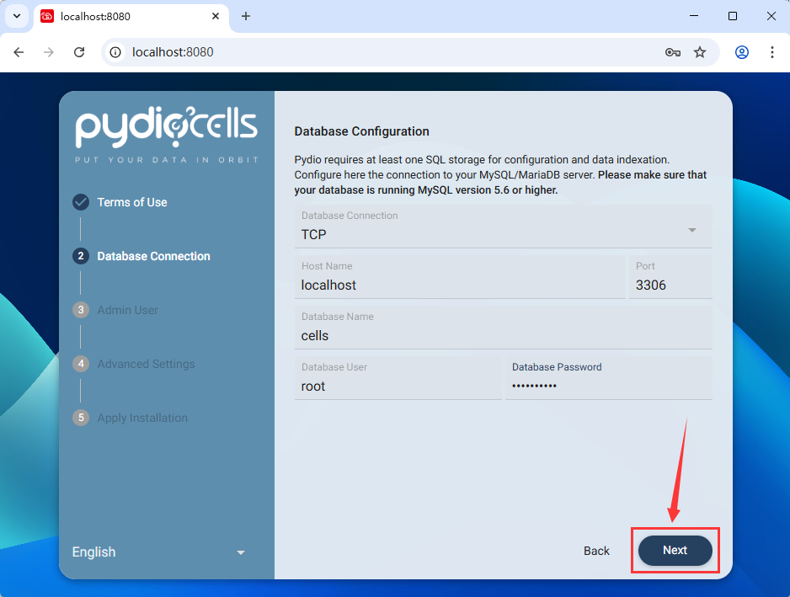This screenshot has width=790, height=597.
Task: Close the localhost:8080 tab
Action: (x=215, y=16)
